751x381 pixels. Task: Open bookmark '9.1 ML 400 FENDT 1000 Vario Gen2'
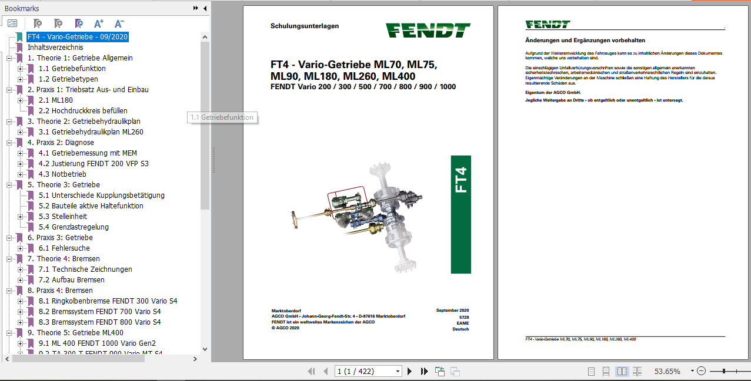(97, 343)
